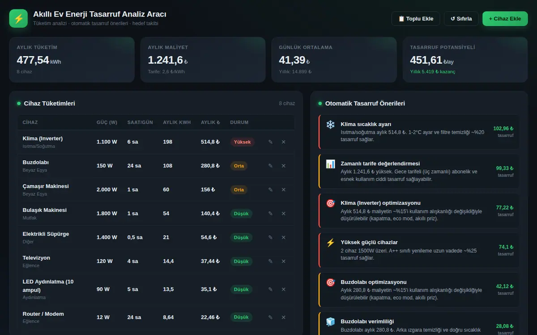Click the AYLIK KWH column header
This screenshot has width=537, height=335.
click(x=177, y=122)
